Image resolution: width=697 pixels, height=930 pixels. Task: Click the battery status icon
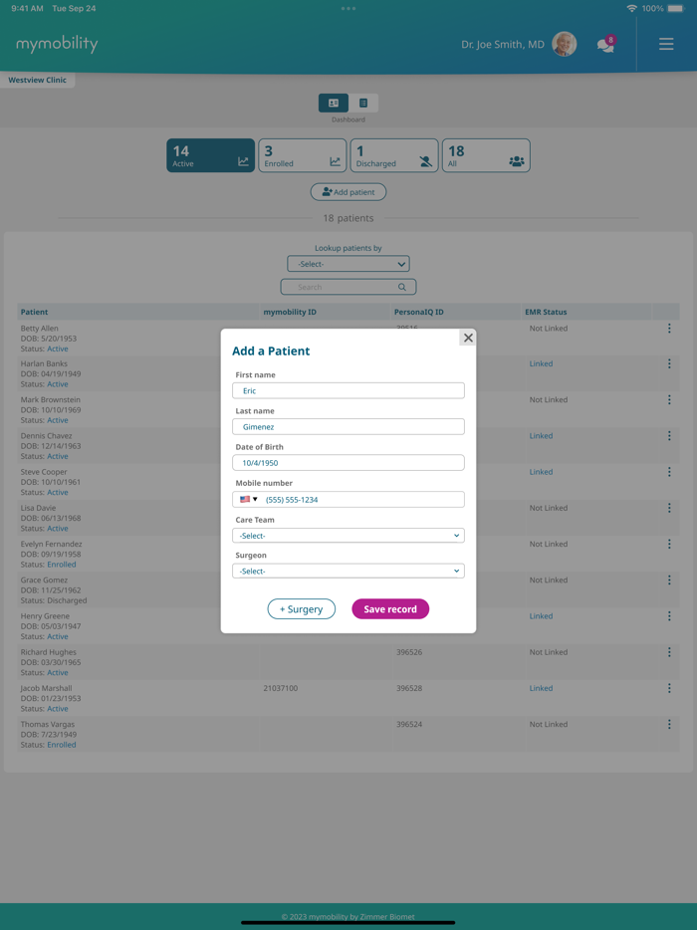point(676,8)
